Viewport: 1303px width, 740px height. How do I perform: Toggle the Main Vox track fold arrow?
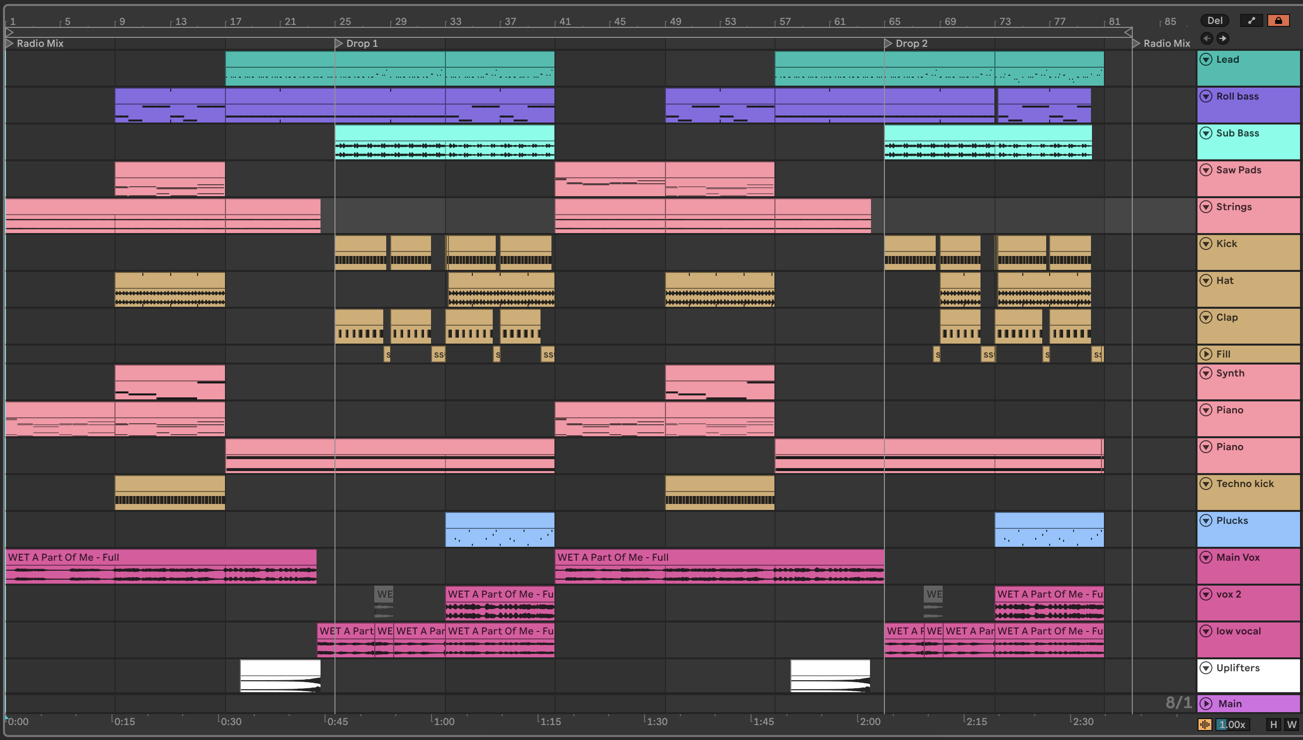click(1206, 558)
